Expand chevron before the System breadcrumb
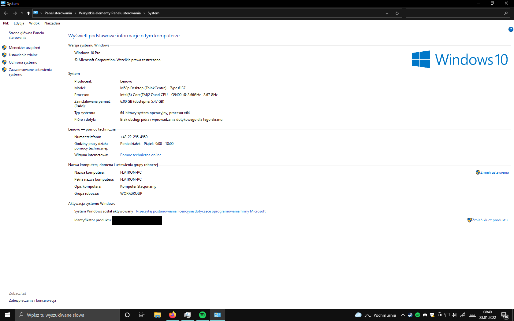This screenshot has width=514, height=321. coord(144,13)
